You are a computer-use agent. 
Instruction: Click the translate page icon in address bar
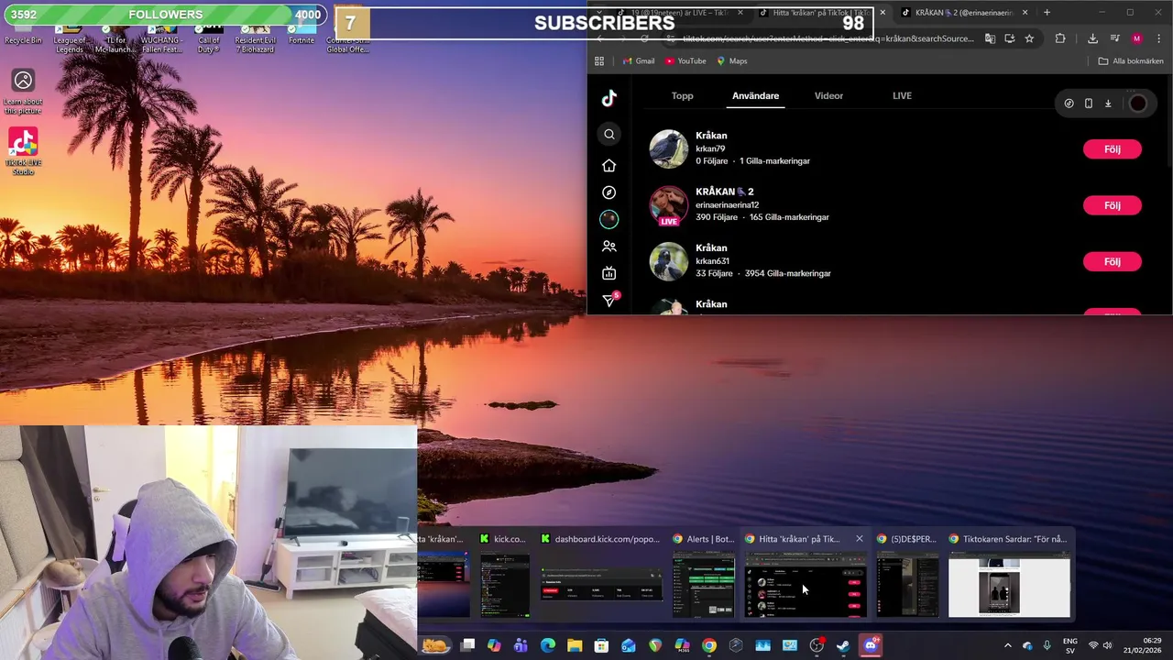[x=990, y=38]
